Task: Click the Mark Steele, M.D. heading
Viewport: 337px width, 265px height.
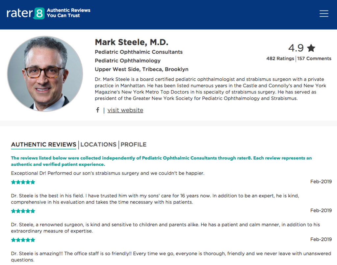Action: (131, 42)
